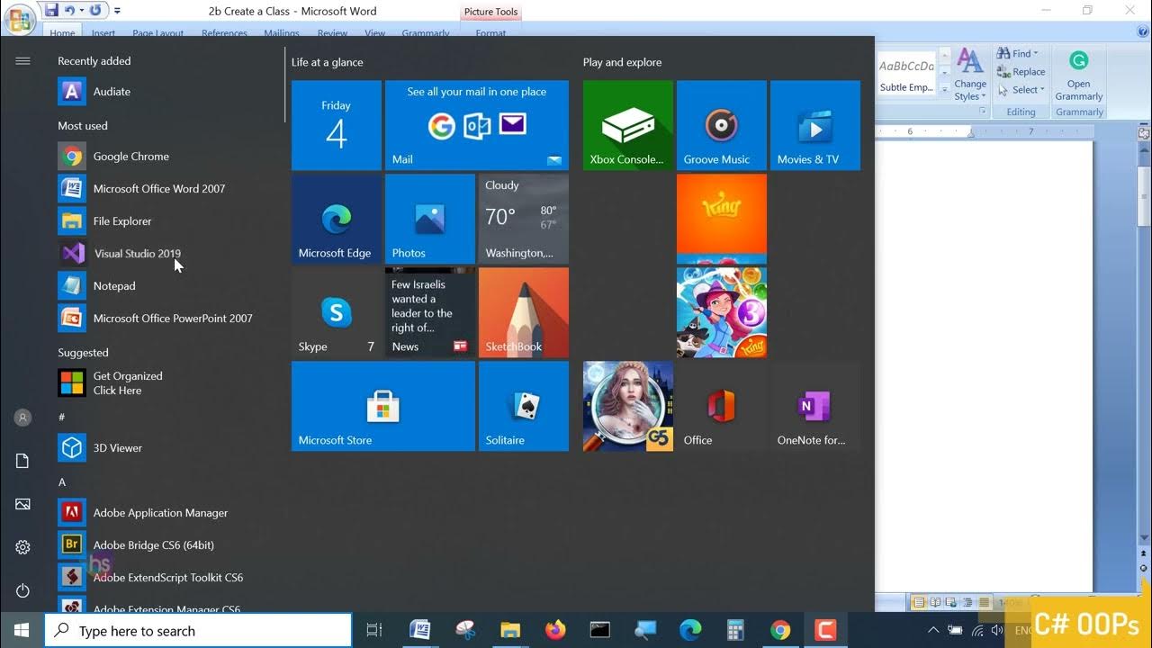Click the Get Organized suggested app
Image resolution: width=1152 pixels, height=648 pixels.
[171, 383]
